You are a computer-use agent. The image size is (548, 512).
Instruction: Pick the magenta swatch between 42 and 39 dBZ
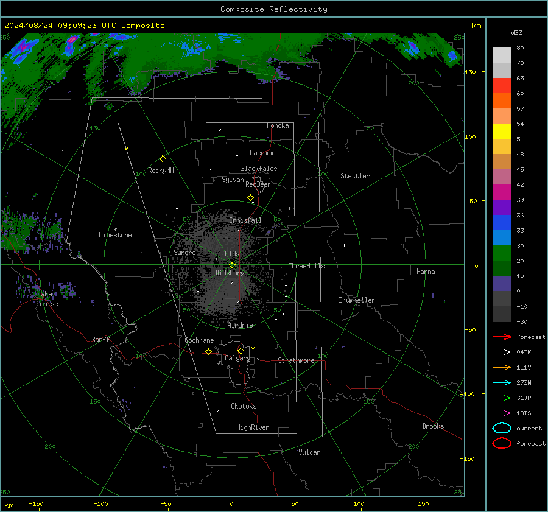tap(502, 192)
